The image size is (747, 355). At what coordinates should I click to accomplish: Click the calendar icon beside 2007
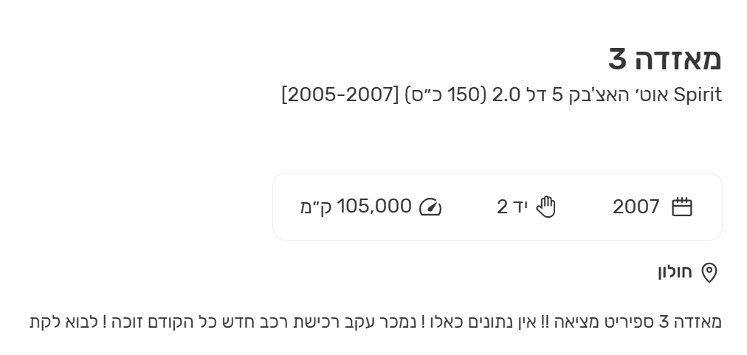[681, 207]
